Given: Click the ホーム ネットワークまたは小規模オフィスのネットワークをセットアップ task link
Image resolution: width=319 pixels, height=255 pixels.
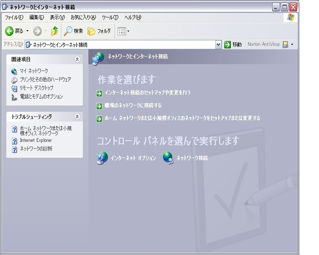Looking at the screenshot, I should point(182,118).
